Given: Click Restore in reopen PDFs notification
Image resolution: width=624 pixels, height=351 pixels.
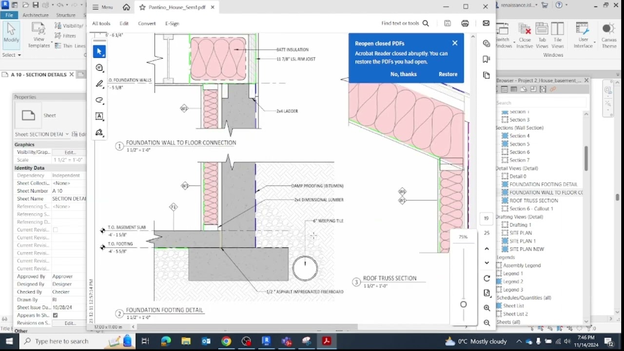Looking at the screenshot, I should [448, 74].
